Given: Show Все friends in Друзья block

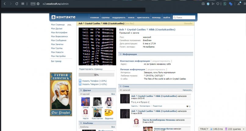Looking at the screenshot, I should click(x=113, y=94).
